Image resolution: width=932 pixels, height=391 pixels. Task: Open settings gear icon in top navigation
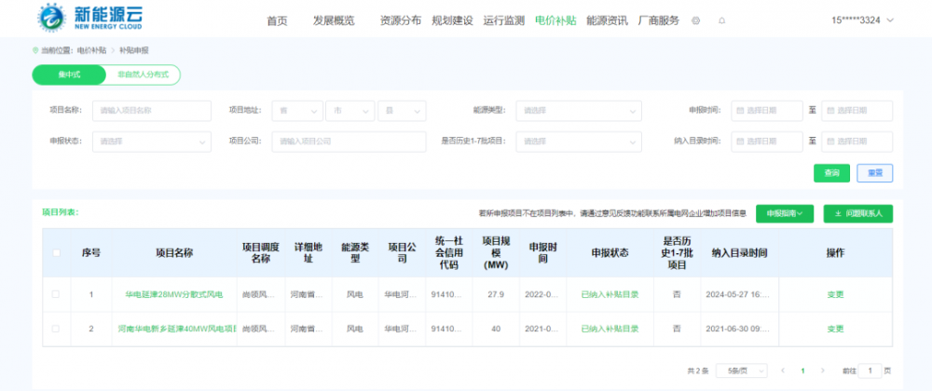[x=695, y=20]
